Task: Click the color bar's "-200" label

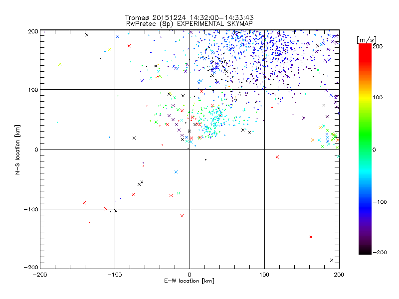Action: [x=380, y=252]
